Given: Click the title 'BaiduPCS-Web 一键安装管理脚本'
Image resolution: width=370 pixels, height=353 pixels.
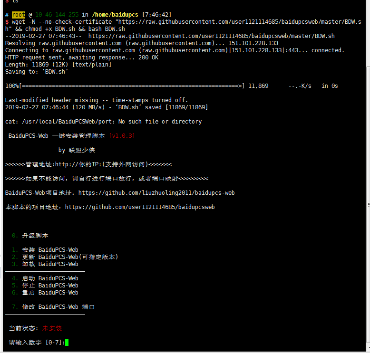Looking at the screenshot, I should 57,136.
